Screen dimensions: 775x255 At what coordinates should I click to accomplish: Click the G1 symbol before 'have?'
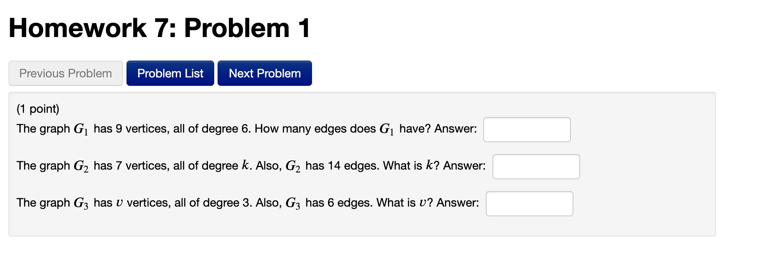pos(387,129)
